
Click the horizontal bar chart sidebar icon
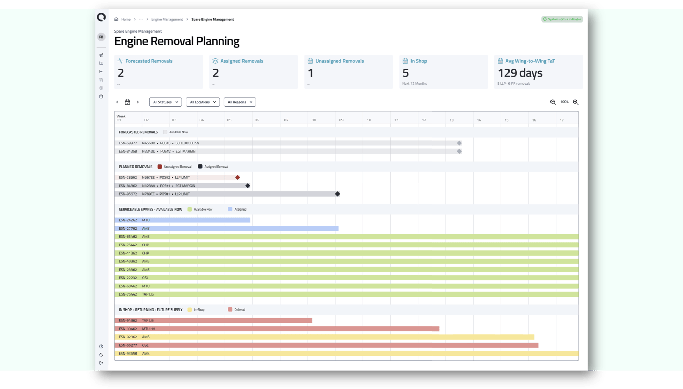(x=101, y=63)
